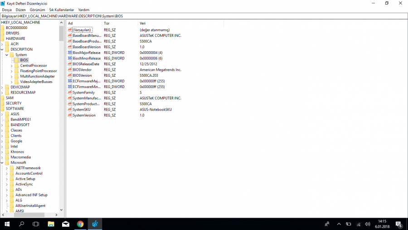Open the Yardım menu

[x=83, y=10]
